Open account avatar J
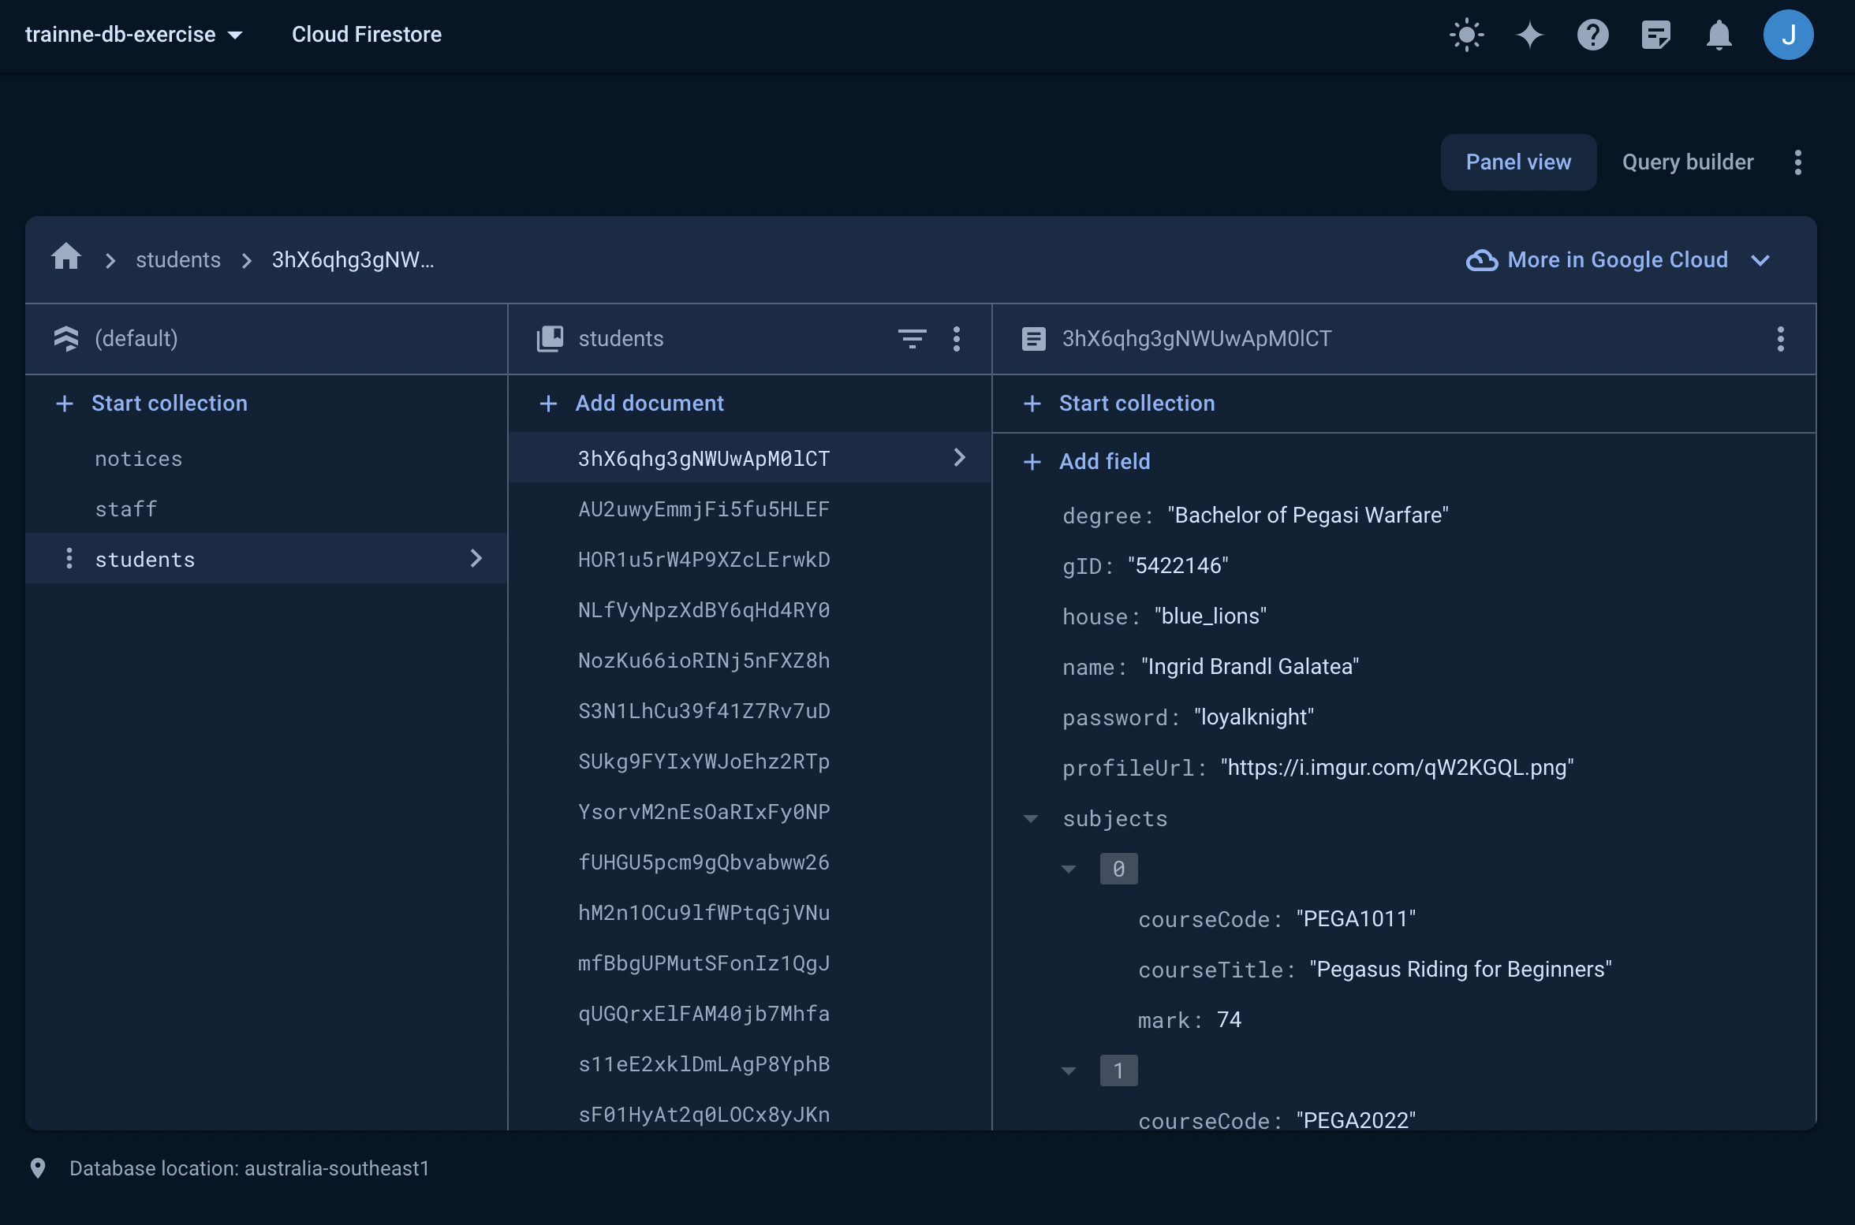This screenshot has height=1225, width=1855. pyautogui.click(x=1788, y=35)
